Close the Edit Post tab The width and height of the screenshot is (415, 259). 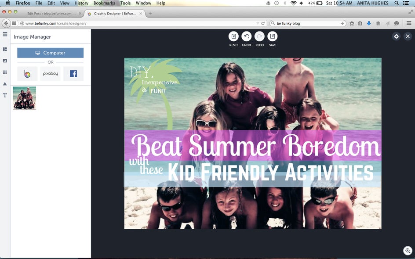click(80, 14)
